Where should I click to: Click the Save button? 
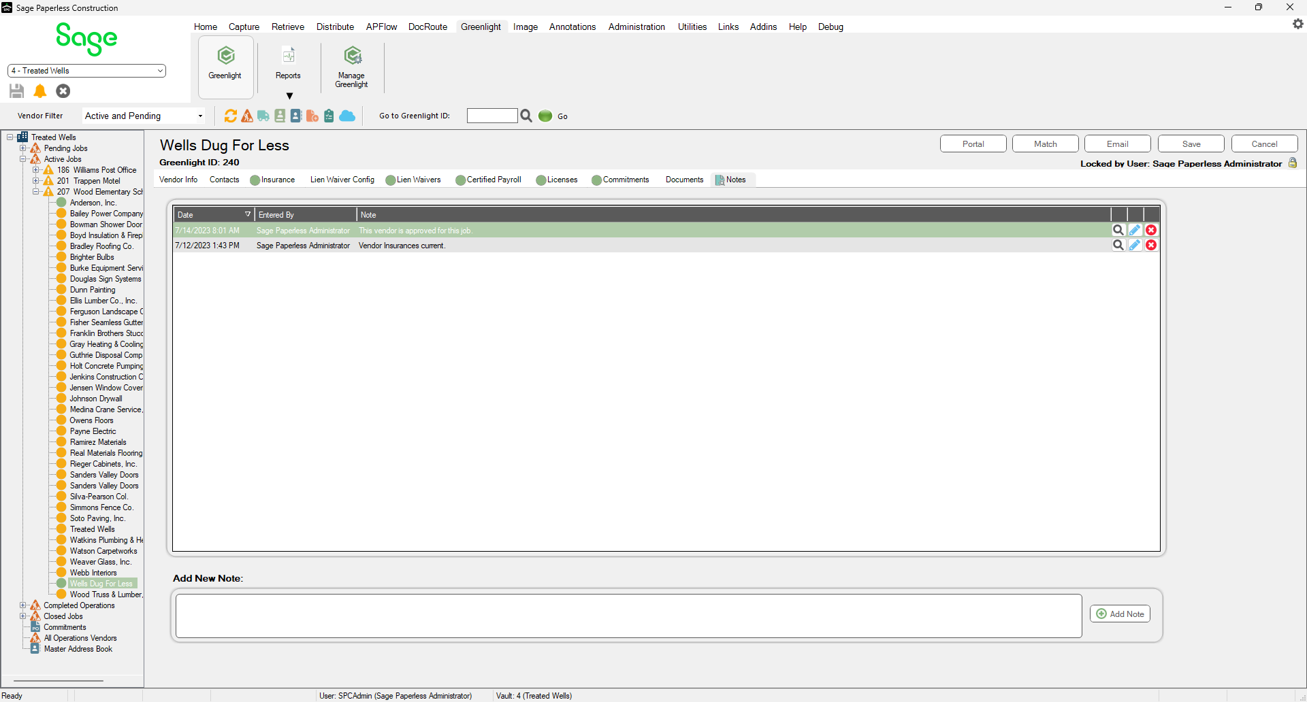click(1191, 144)
